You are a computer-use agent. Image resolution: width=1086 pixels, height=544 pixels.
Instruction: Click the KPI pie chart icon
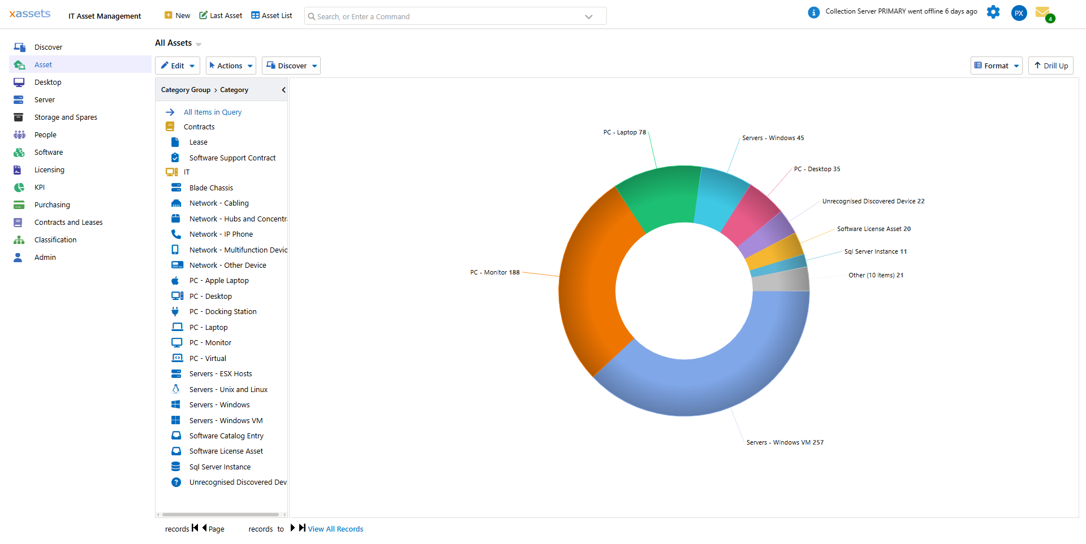click(19, 187)
